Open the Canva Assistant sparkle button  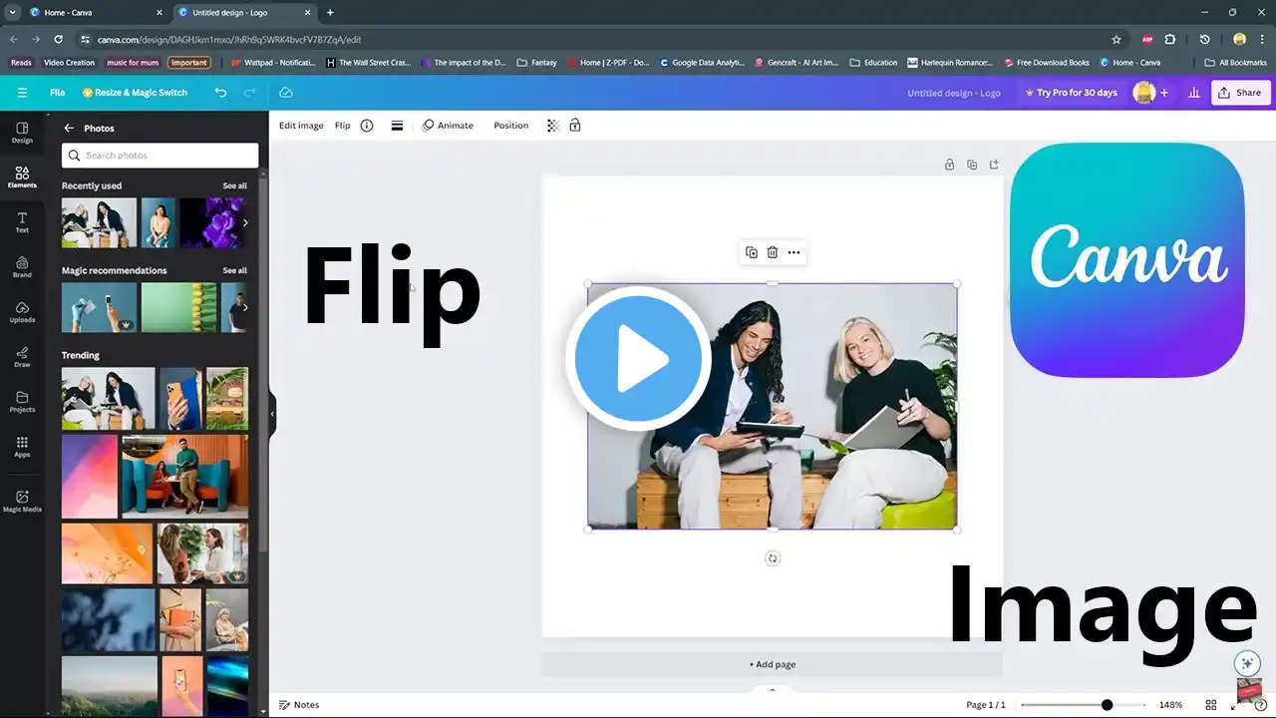[1246, 663]
